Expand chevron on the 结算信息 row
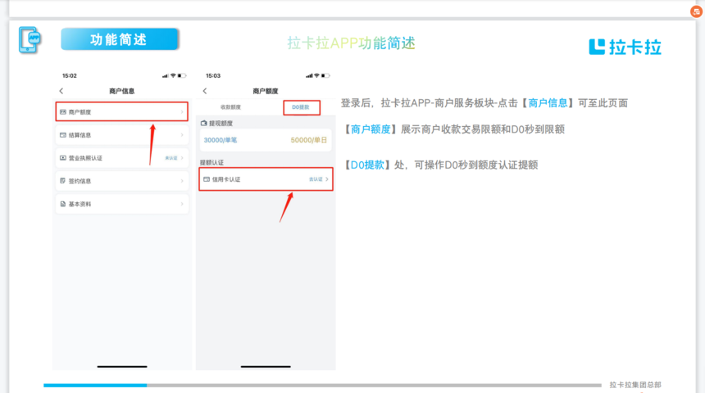The height and width of the screenshot is (393, 705). (x=182, y=135)
